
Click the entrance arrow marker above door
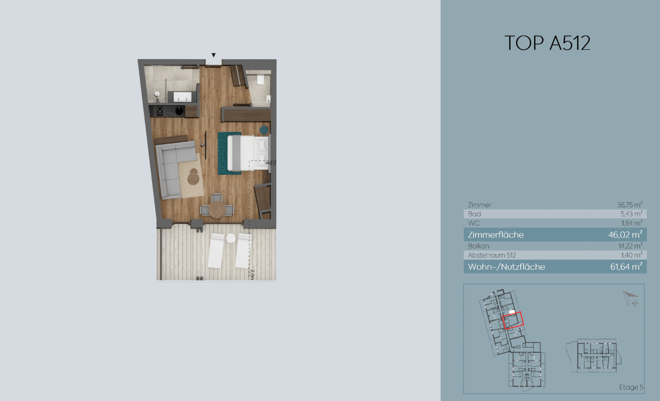(x=213, y=55)
